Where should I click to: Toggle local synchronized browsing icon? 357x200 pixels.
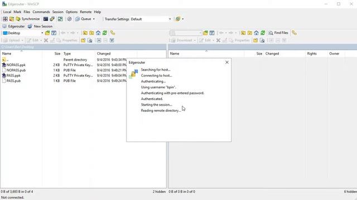coord(113,33)
